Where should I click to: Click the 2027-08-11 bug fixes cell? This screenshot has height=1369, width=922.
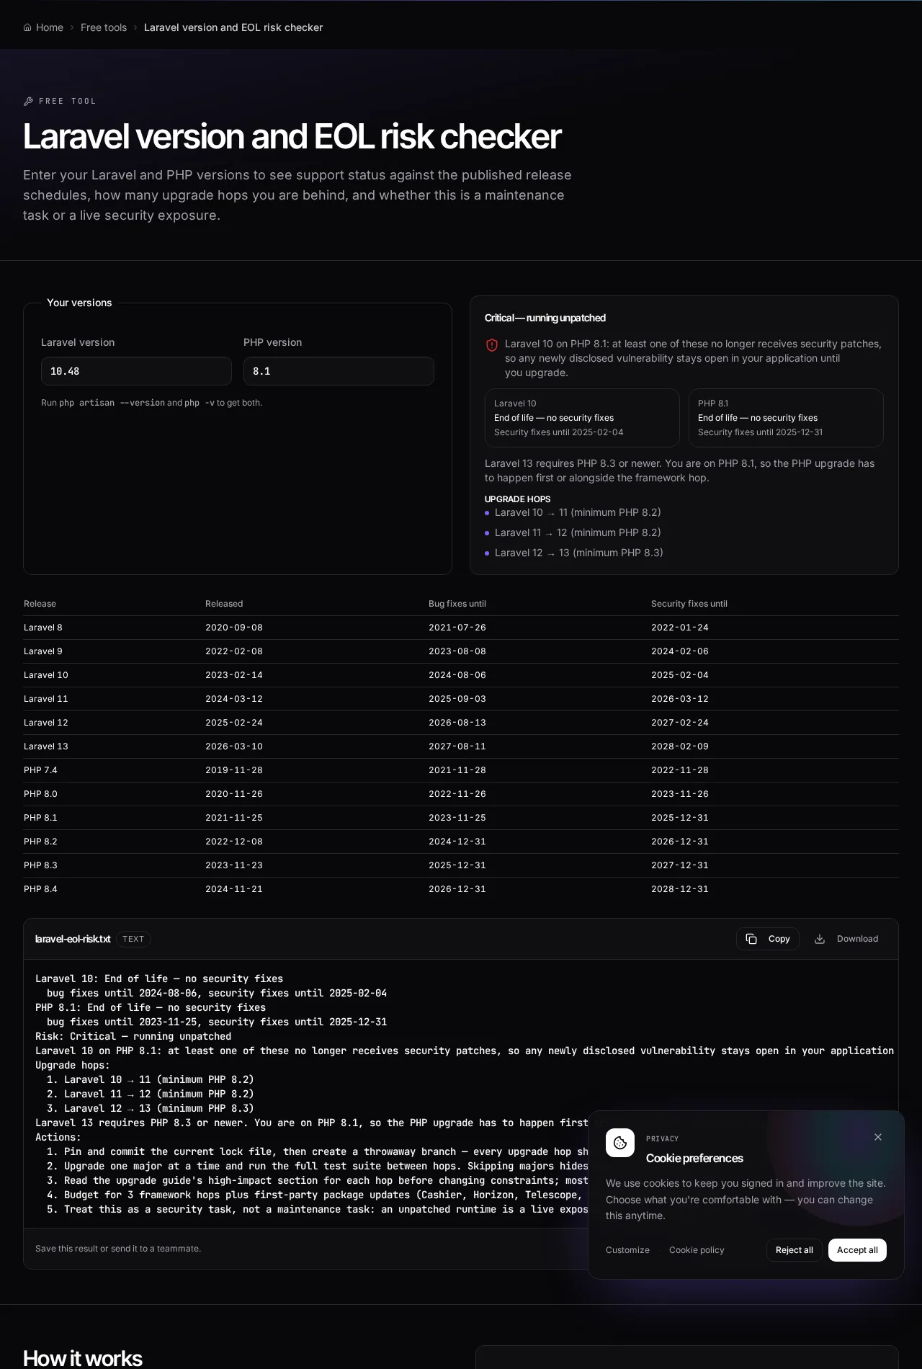(457, 746)
